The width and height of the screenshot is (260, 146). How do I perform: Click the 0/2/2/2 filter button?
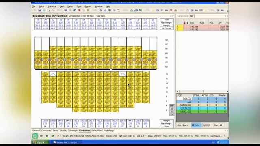click(x=207, y=125)
